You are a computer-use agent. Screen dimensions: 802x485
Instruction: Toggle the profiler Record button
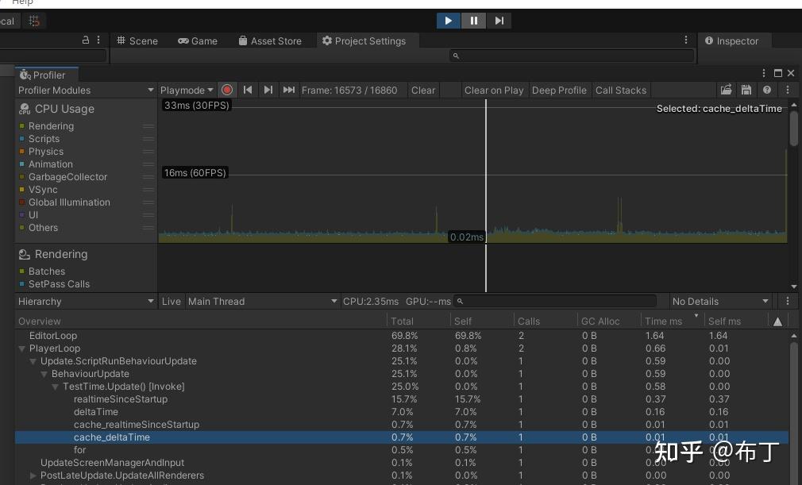(x=227, y=90)
